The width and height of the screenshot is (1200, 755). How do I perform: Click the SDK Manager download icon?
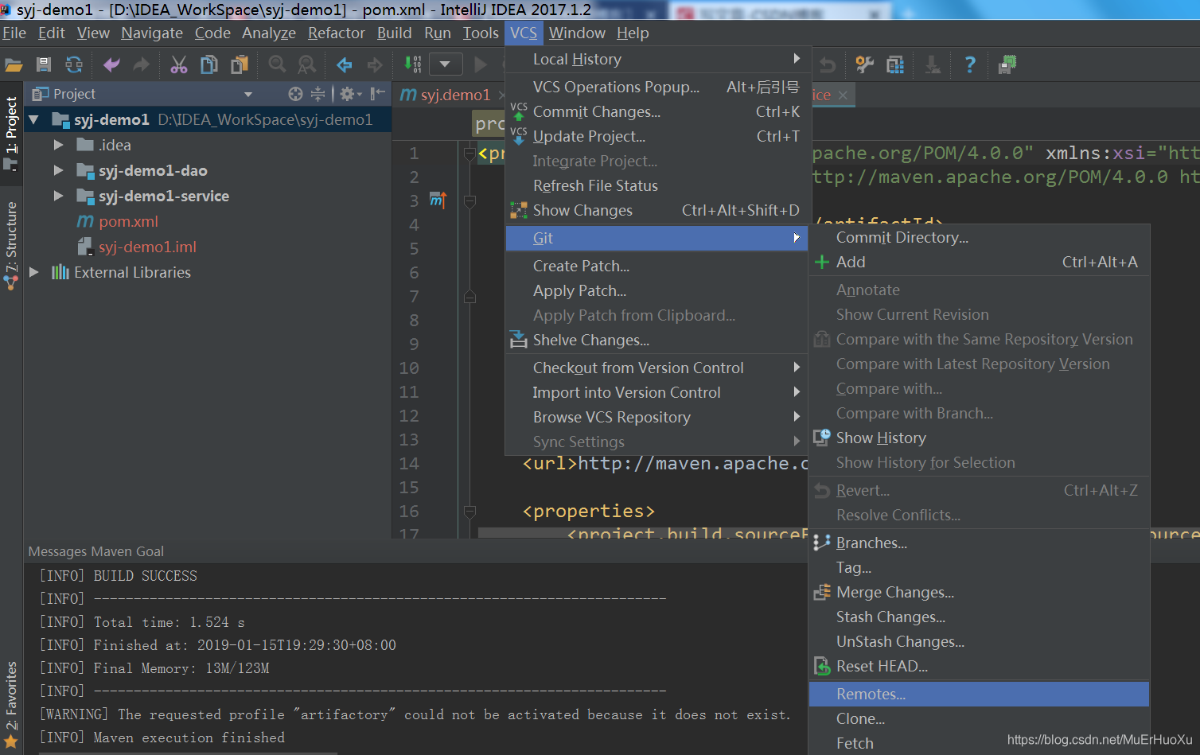point(933,64)
